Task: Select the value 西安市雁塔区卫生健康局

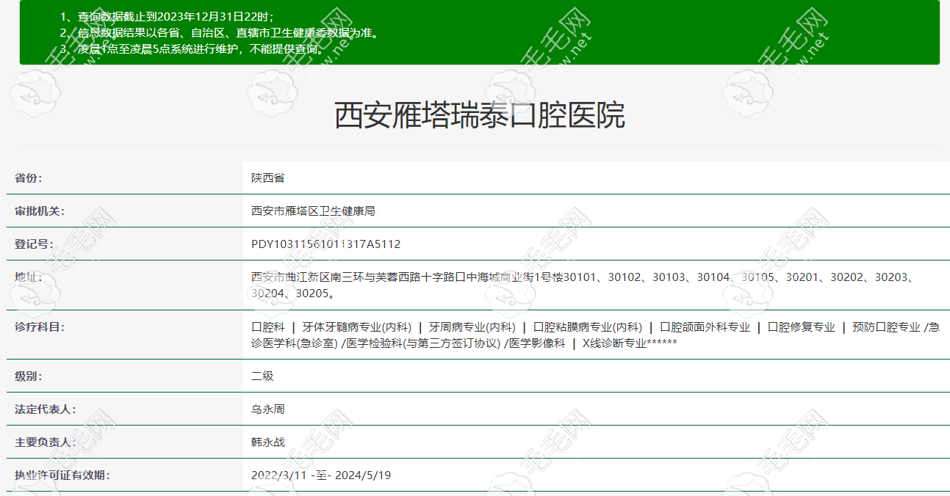Action: coord(313,211)
